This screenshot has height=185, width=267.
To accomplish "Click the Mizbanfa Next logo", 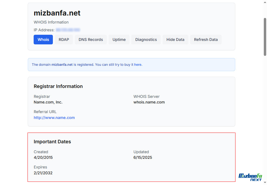I will coord(250,177).
